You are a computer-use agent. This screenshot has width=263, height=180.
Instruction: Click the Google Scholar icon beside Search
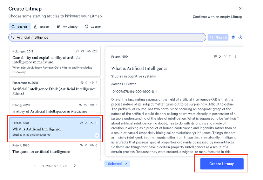point(233,37)
